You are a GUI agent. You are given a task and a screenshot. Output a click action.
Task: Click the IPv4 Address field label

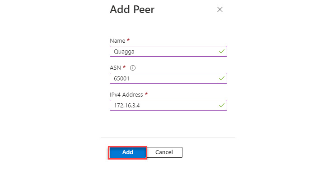[126, 95]
